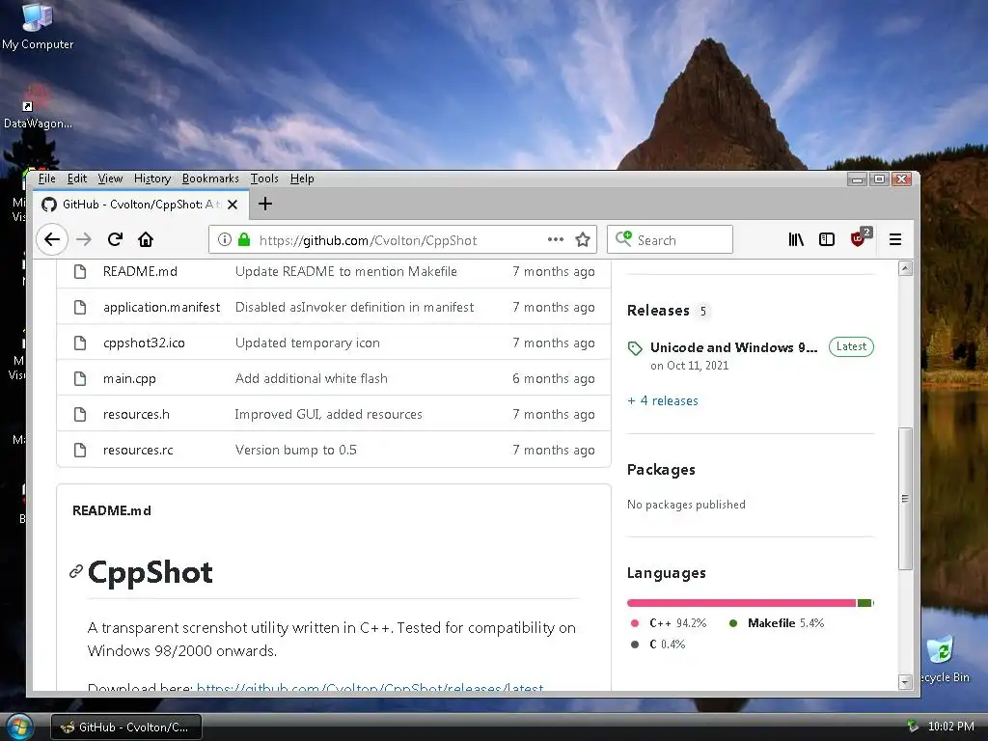This screenshot has width=988, height=741.
Task: Open the Library bookshelf icon
Action: 796,239
